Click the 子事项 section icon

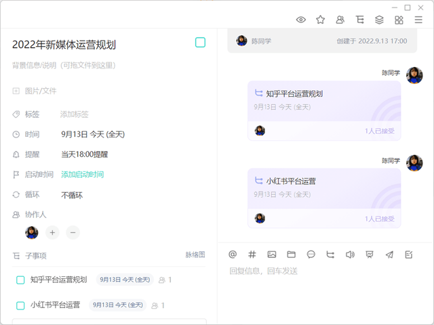coord(16,256)
